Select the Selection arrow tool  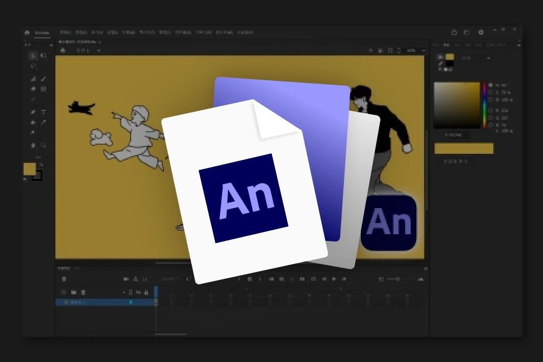pos(33,56)
